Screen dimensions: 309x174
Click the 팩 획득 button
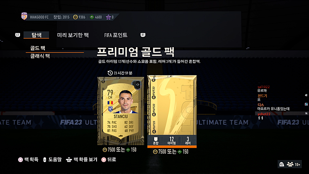[x=28, y=160]
